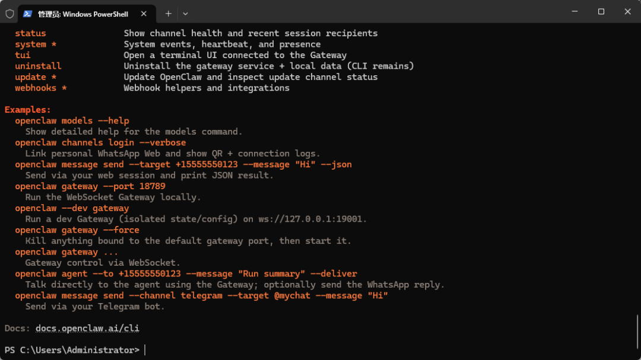Click 'Show detailed help for the models' line
Image resolution: width=641 pixels, height=360 pixels.
pos(134,132)
